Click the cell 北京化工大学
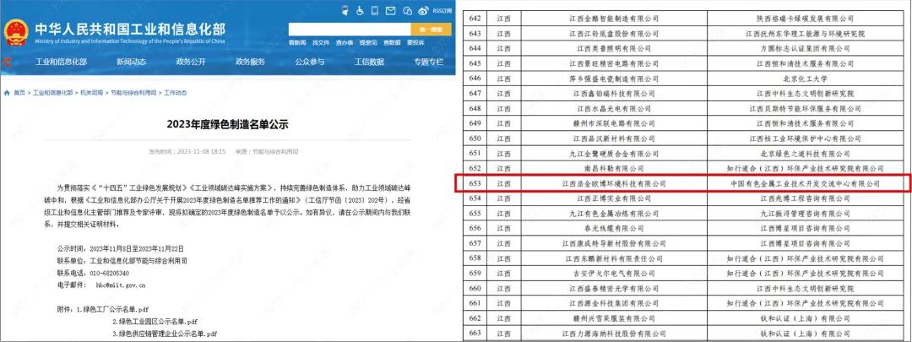This screenshot has width=912, height=342. (805, 79)
